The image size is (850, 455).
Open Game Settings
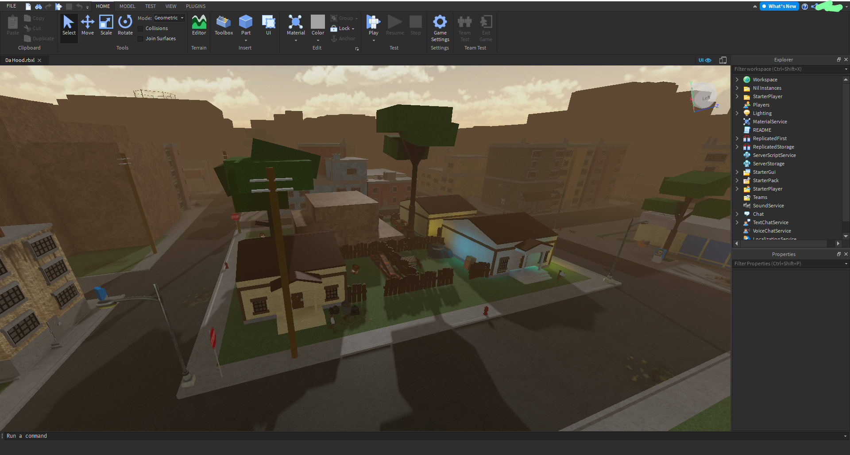440,28
